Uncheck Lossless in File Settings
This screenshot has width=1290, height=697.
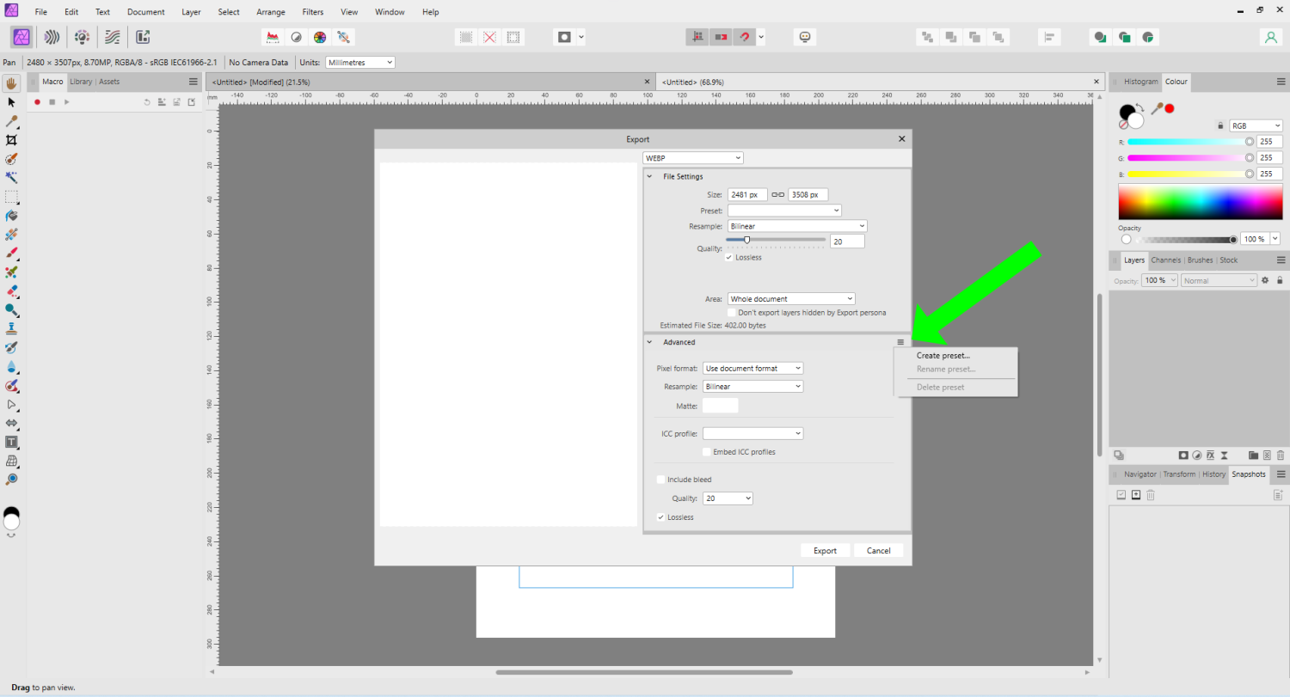[729, 257]
